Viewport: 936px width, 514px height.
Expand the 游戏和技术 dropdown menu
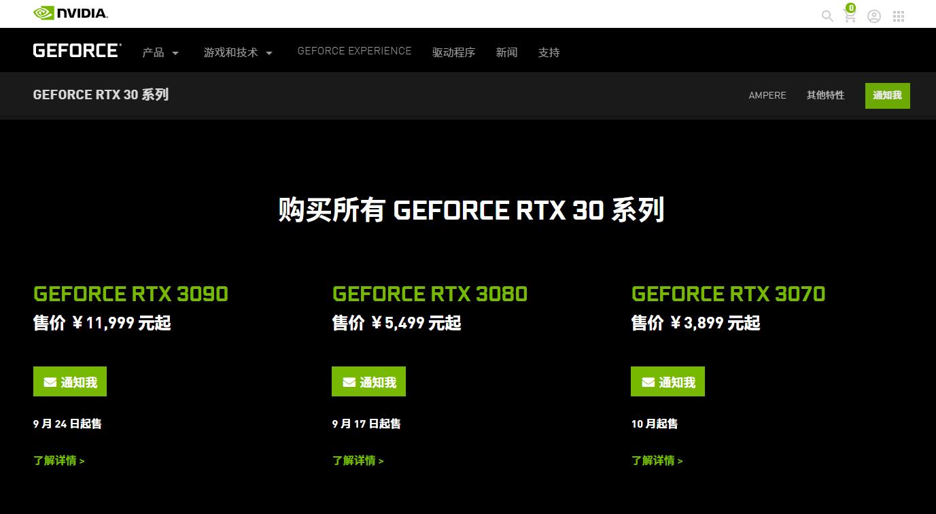(x=238, y=52)
